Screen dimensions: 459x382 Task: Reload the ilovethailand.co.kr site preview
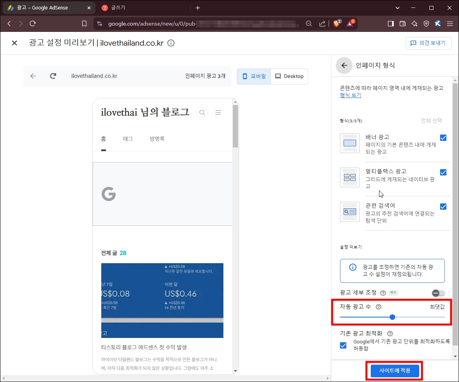pos(53,76)
